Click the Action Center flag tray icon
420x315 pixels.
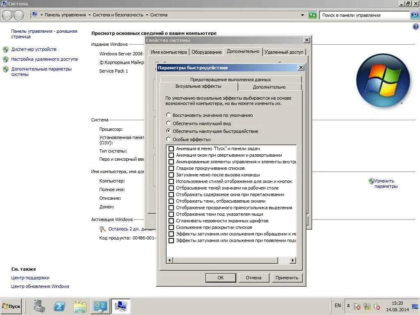coord(357,306)
